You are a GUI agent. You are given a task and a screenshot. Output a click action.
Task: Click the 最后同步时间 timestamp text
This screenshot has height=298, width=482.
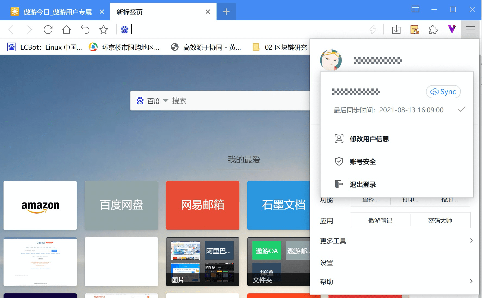pos(389,110)
